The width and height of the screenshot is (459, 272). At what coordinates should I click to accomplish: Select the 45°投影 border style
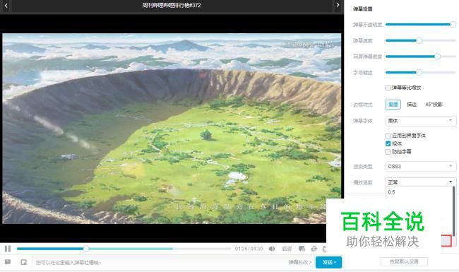[x=434, y=105]
